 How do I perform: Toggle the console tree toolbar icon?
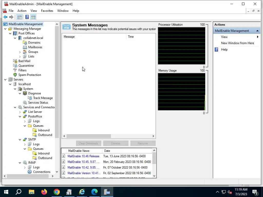point(20,17)
